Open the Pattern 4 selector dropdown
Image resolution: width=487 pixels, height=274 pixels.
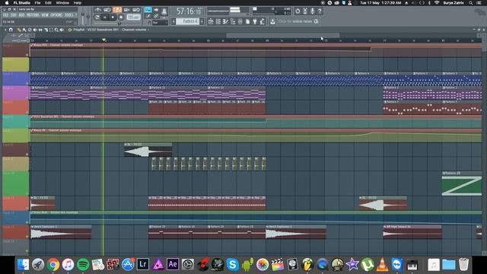[188, 21]
